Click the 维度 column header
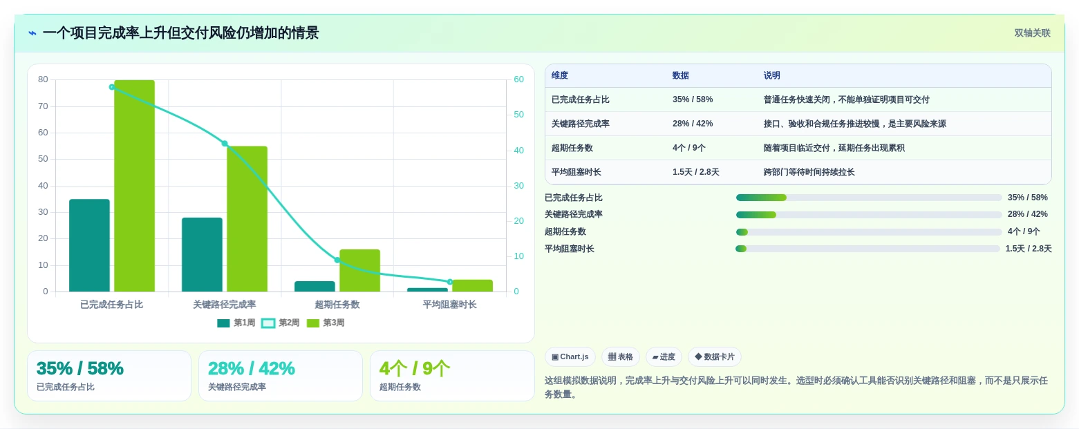 [560, 75]
